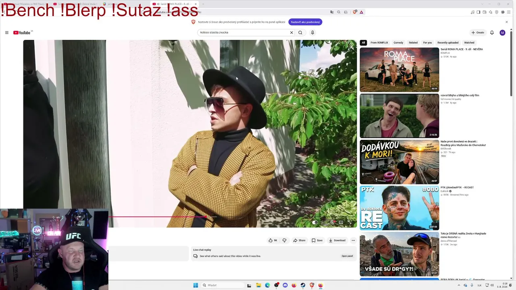Open the live chat replay panel

[347, 256]
